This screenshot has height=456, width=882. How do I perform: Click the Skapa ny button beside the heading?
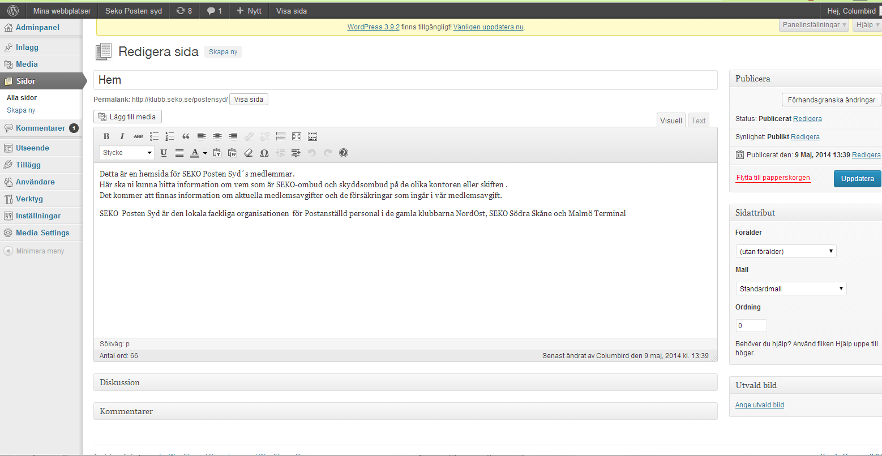[x=223, y=51]
